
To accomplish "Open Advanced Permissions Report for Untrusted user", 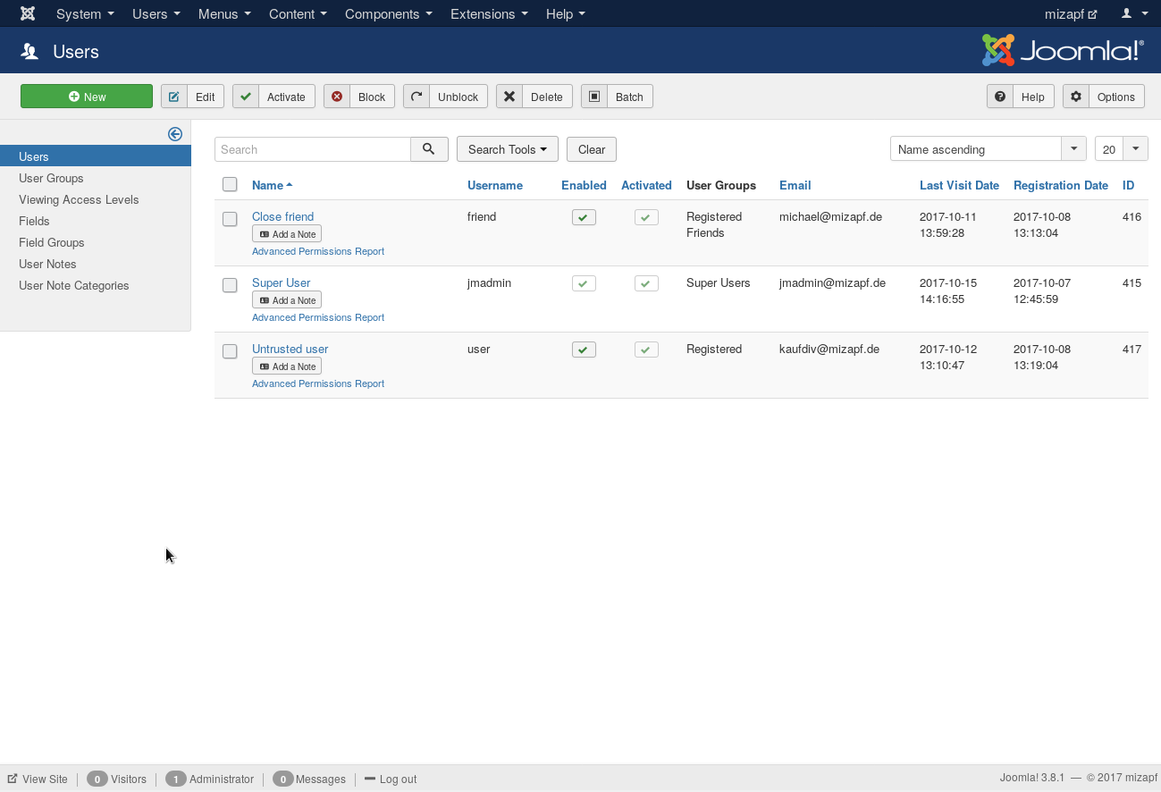I will coord(318,383).
